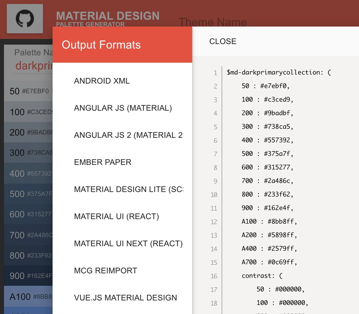Click code line '50 : #e7ebf0,' on line 2
This screenshot has width=359, height=314.
265,86
